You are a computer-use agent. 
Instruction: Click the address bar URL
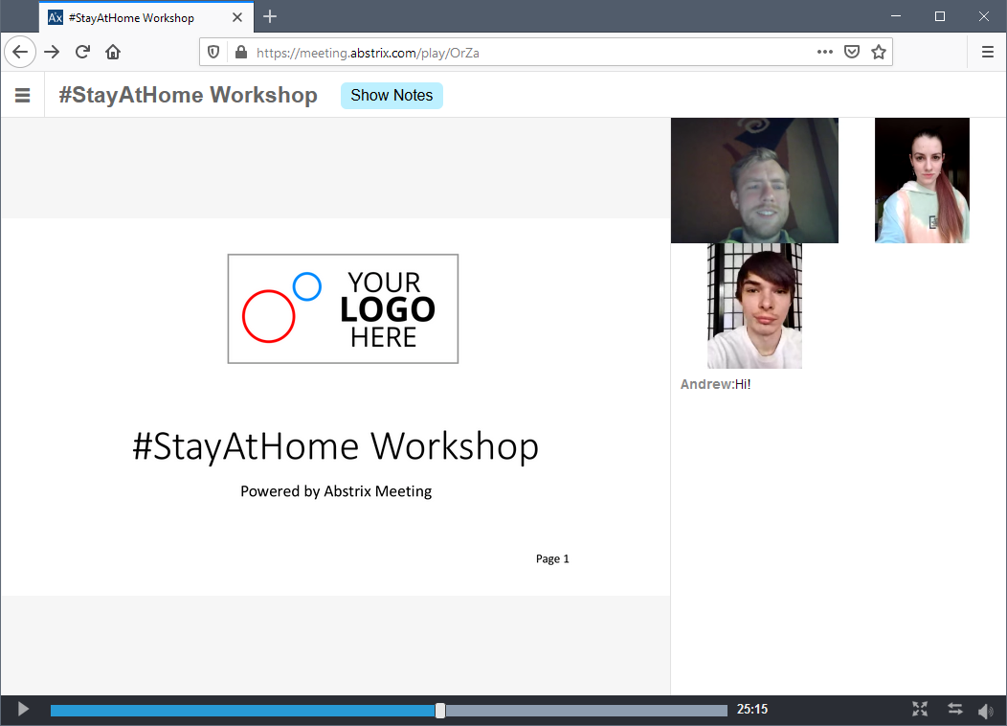368,53
